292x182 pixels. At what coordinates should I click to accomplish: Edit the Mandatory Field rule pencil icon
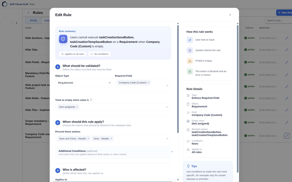coord(287,75)
